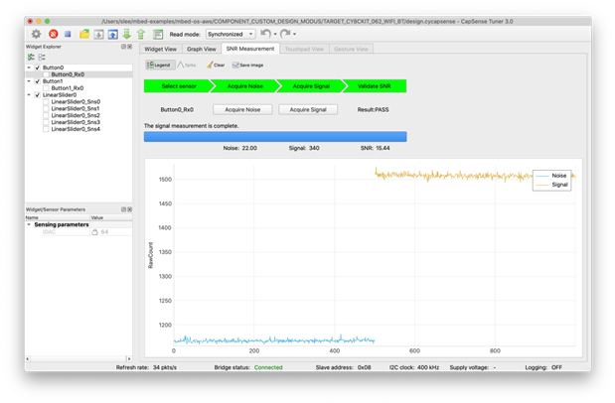Open the Redo history dropdown arrow
This screenshot has height=403, width=615.
294,34
